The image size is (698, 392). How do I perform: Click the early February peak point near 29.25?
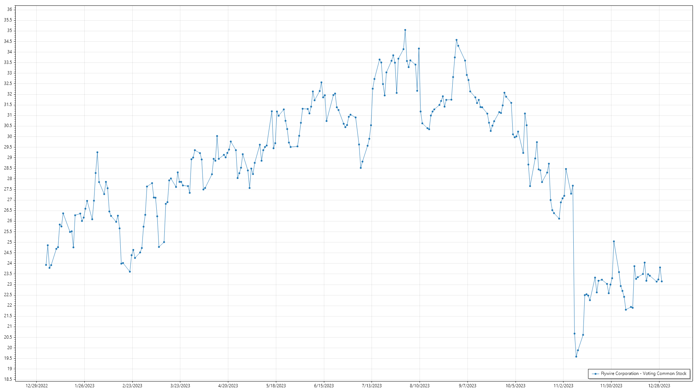[x=97, y=152]
